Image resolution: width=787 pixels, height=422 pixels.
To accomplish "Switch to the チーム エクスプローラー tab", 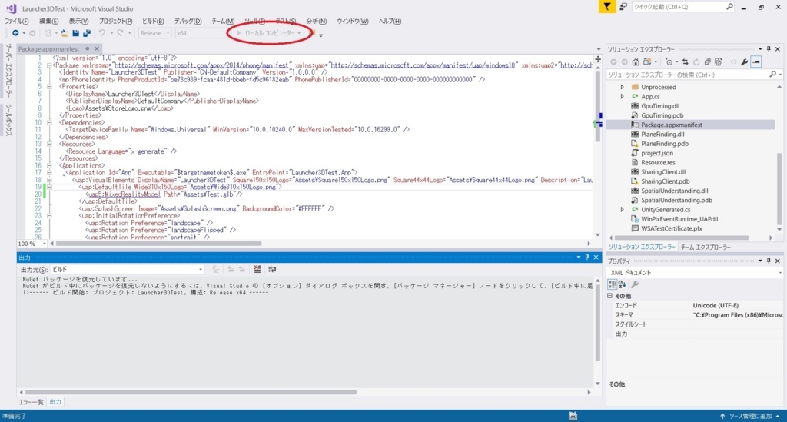I will click(706, 247).
